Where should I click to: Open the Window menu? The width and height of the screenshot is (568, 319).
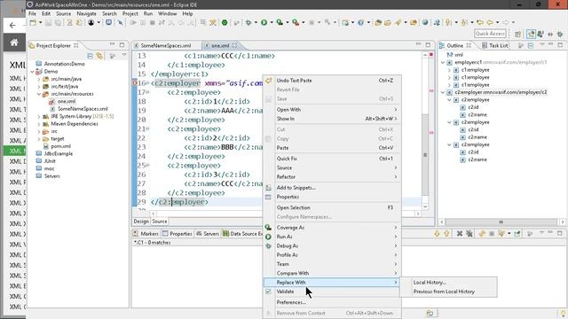coord(168,14)
